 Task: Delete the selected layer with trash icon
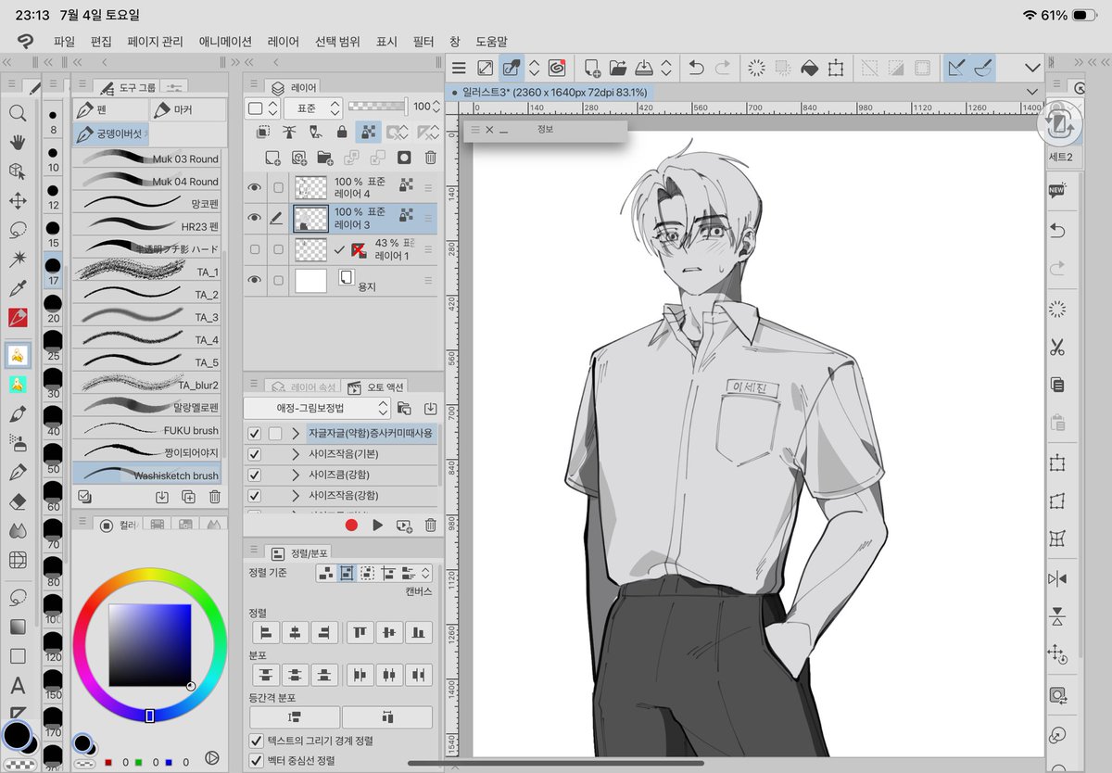430,158
